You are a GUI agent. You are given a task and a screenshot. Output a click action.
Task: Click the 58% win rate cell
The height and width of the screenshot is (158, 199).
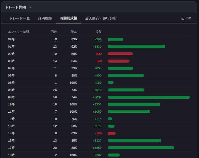(74, 126)
